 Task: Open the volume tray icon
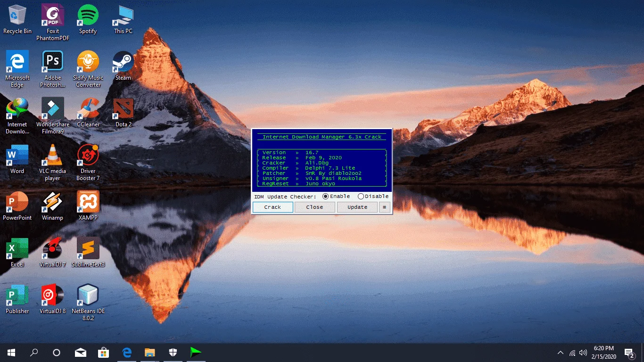[583, 352]
